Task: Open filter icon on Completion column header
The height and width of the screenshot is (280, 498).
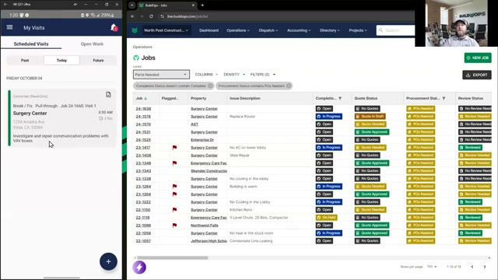Action: (x=340, y=99)
